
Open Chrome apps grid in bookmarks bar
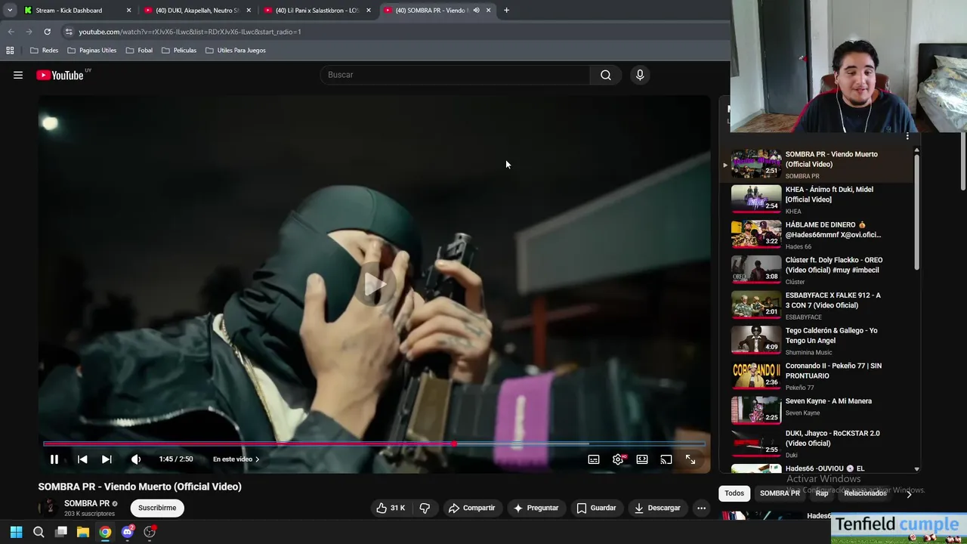[10, 51]
